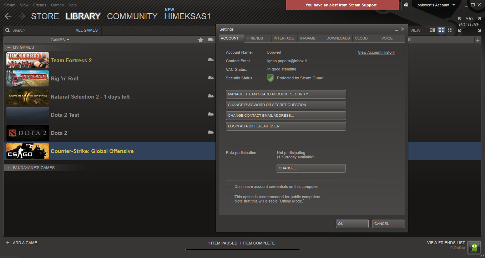Click the cloud column header icon
This screenshot has width=485, height=258.
(x=211, y=40)
